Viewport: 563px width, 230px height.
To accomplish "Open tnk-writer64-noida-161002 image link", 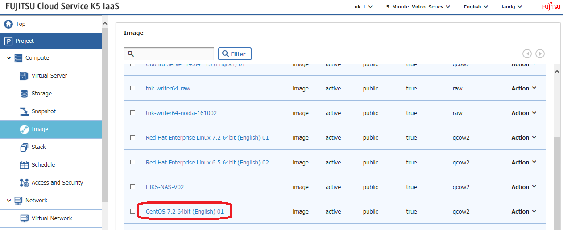I will [x=181, y=113].
